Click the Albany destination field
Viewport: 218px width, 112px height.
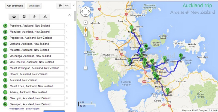[x=37, y=92]
